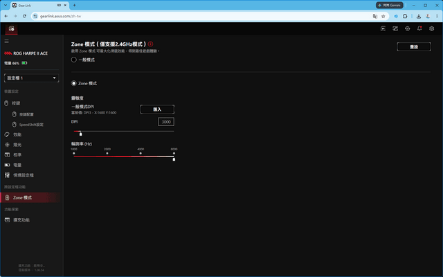Image resolution: width=443 pixels, height=277 pixels.
Task: Click the DPI value input field
Action: (x=166, y=122)
